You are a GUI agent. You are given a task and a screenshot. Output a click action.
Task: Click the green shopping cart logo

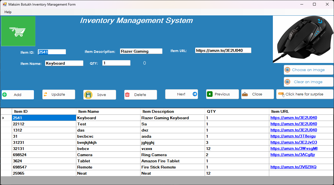(x=18, y=31)
